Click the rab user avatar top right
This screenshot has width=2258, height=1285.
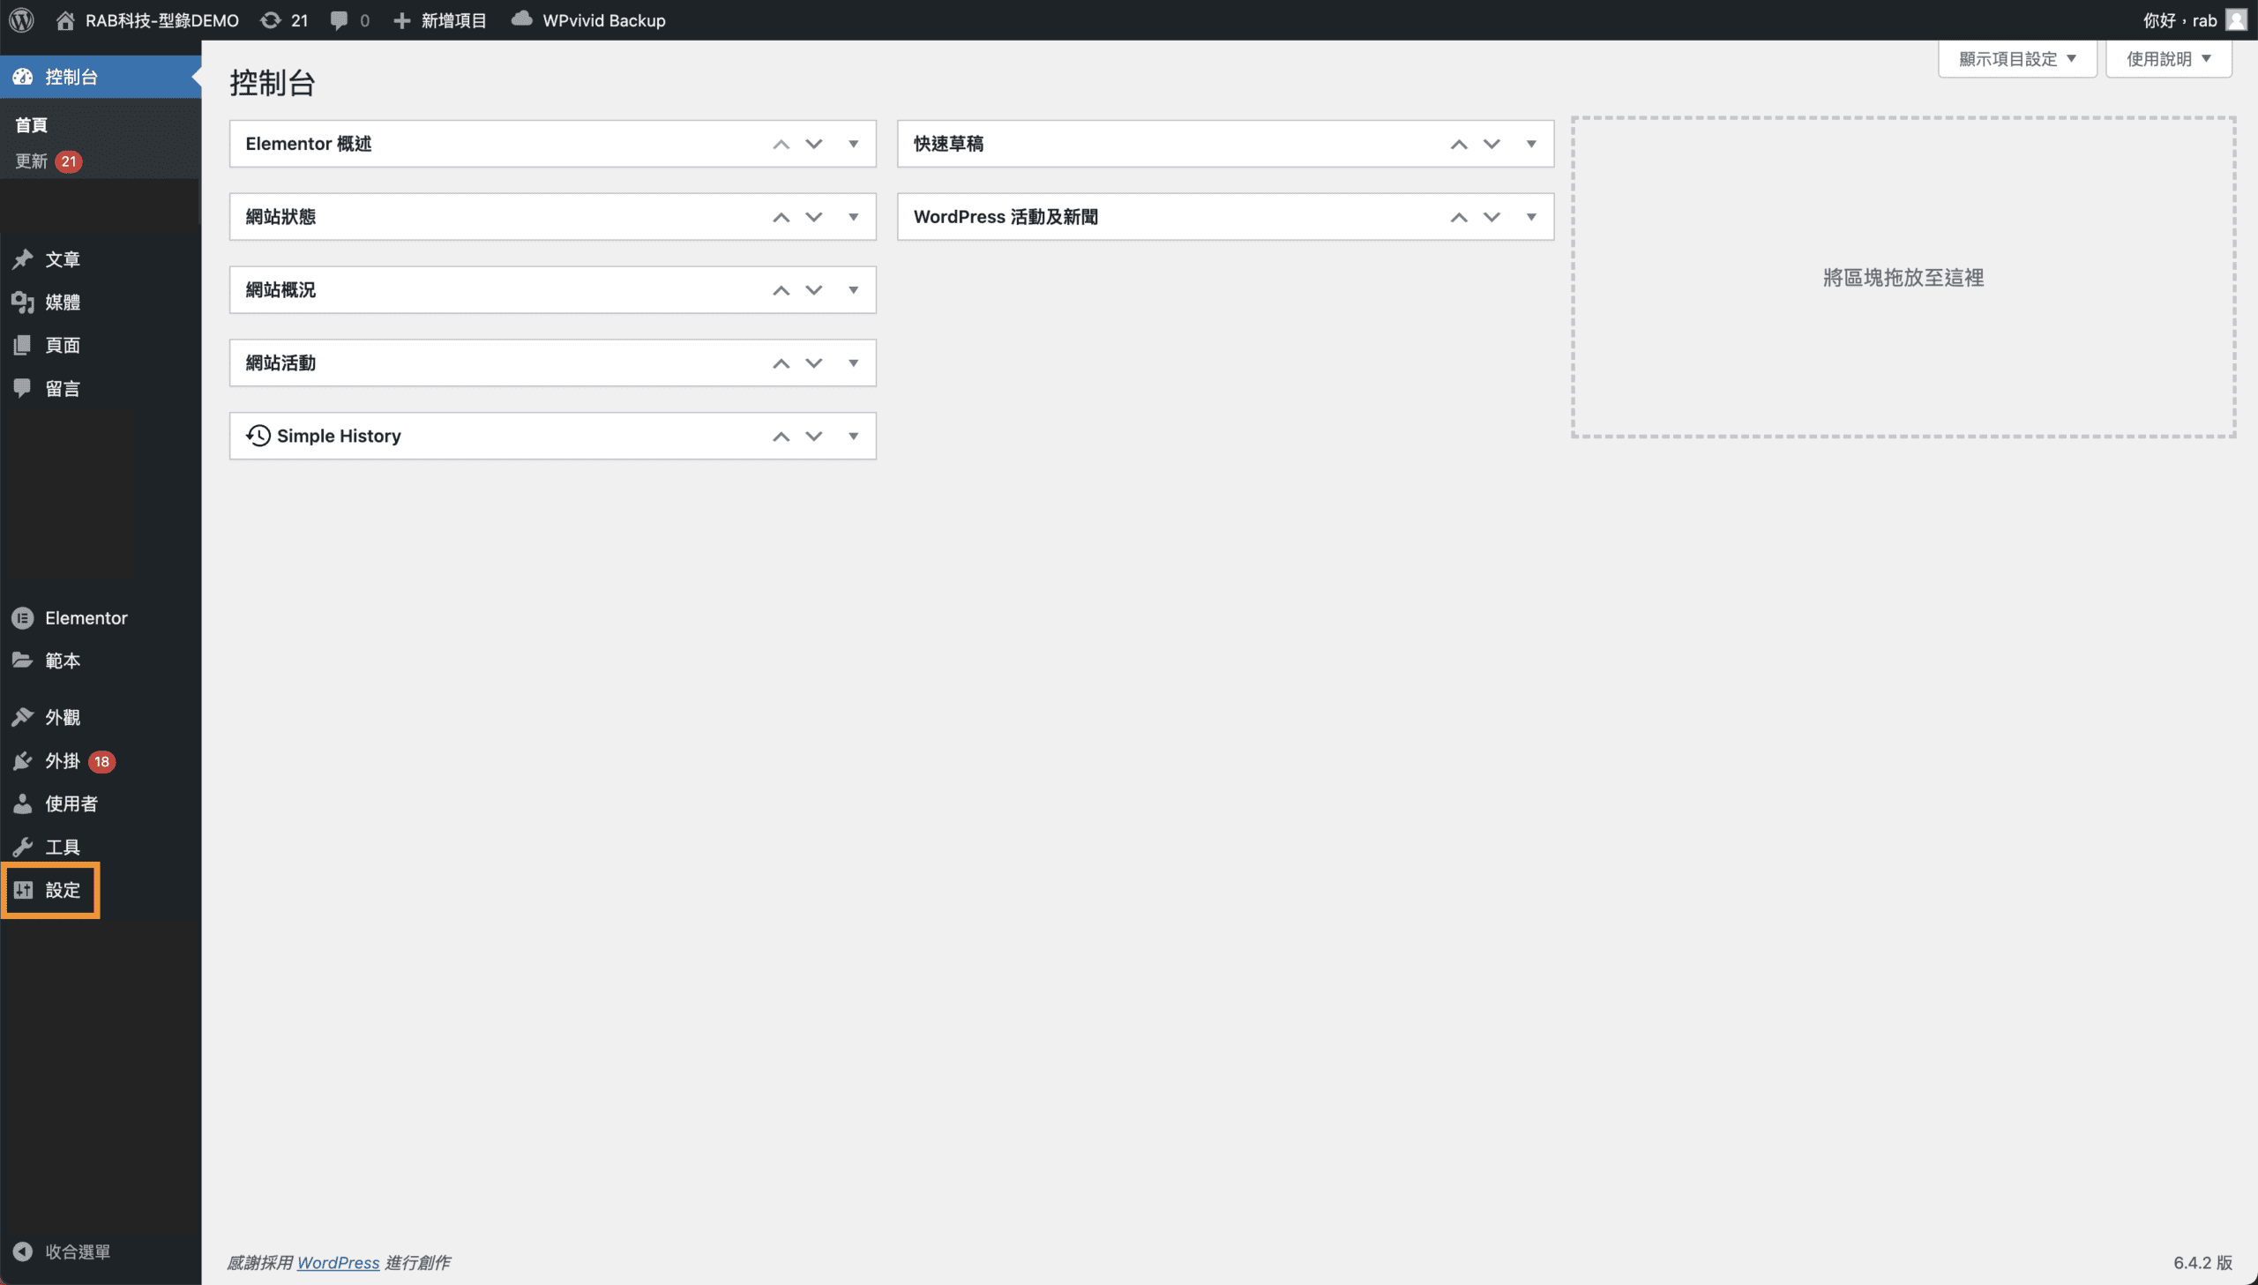(2236, 19)
